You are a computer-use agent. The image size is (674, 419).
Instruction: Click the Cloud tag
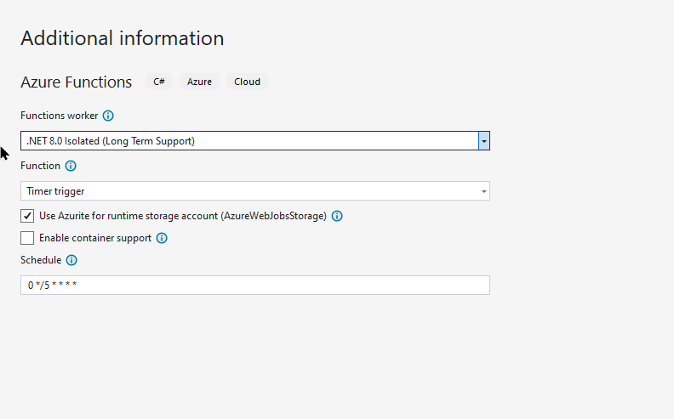coord(247,82)
